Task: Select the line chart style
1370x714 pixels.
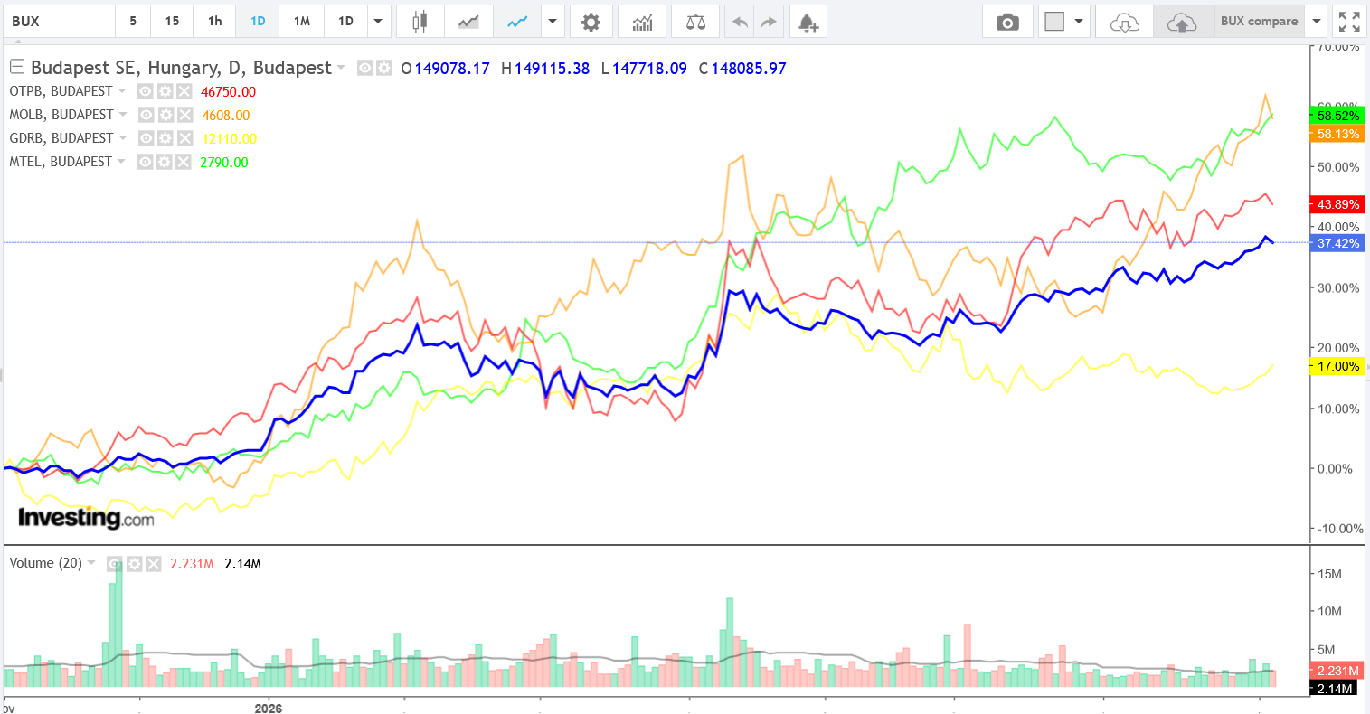Action: 517,22
